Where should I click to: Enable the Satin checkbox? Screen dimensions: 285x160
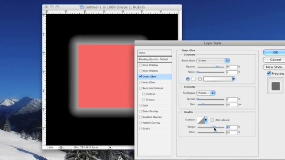tap(140, 105)
